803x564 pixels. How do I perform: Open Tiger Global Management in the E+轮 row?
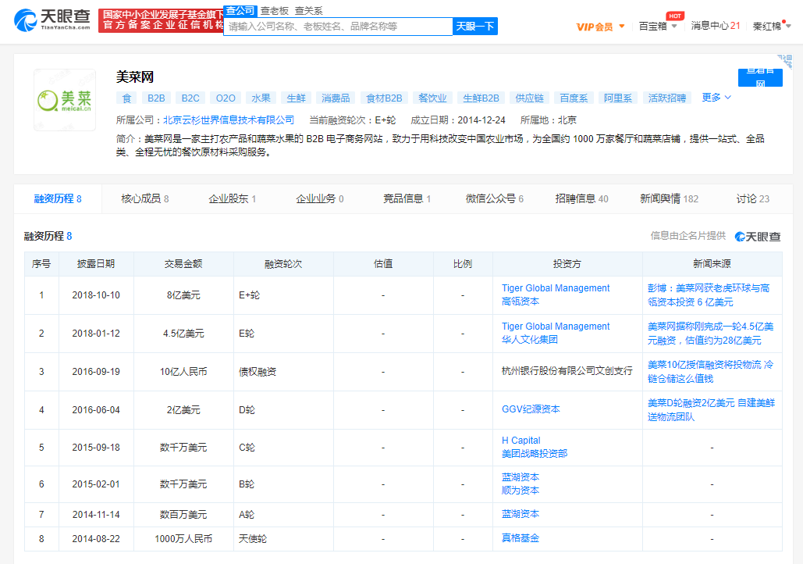click(556, 288)
